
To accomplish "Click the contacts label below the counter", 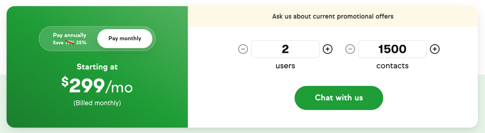I will click(392, 66).
